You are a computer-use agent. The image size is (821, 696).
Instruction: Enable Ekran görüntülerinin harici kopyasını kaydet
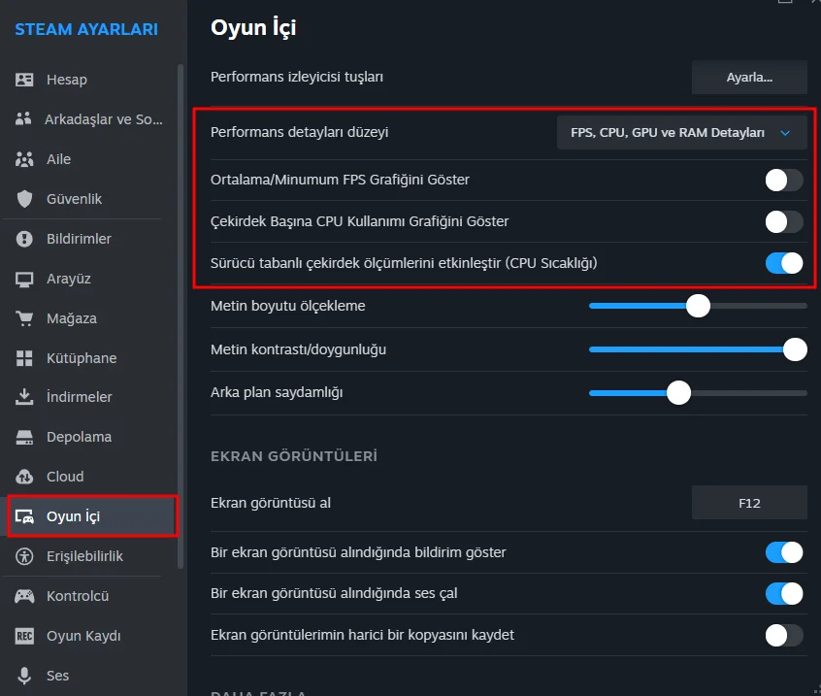pyautogui.click(x=784, y=635)
